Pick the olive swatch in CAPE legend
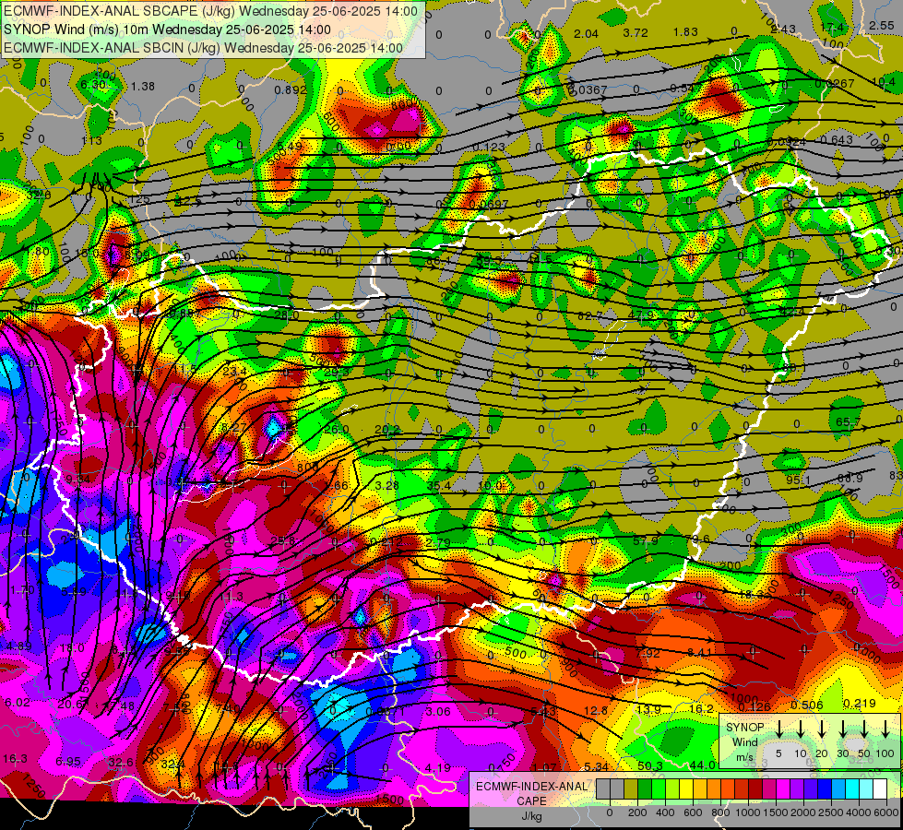The image size is (903, 830). click(x=631, y=788)
